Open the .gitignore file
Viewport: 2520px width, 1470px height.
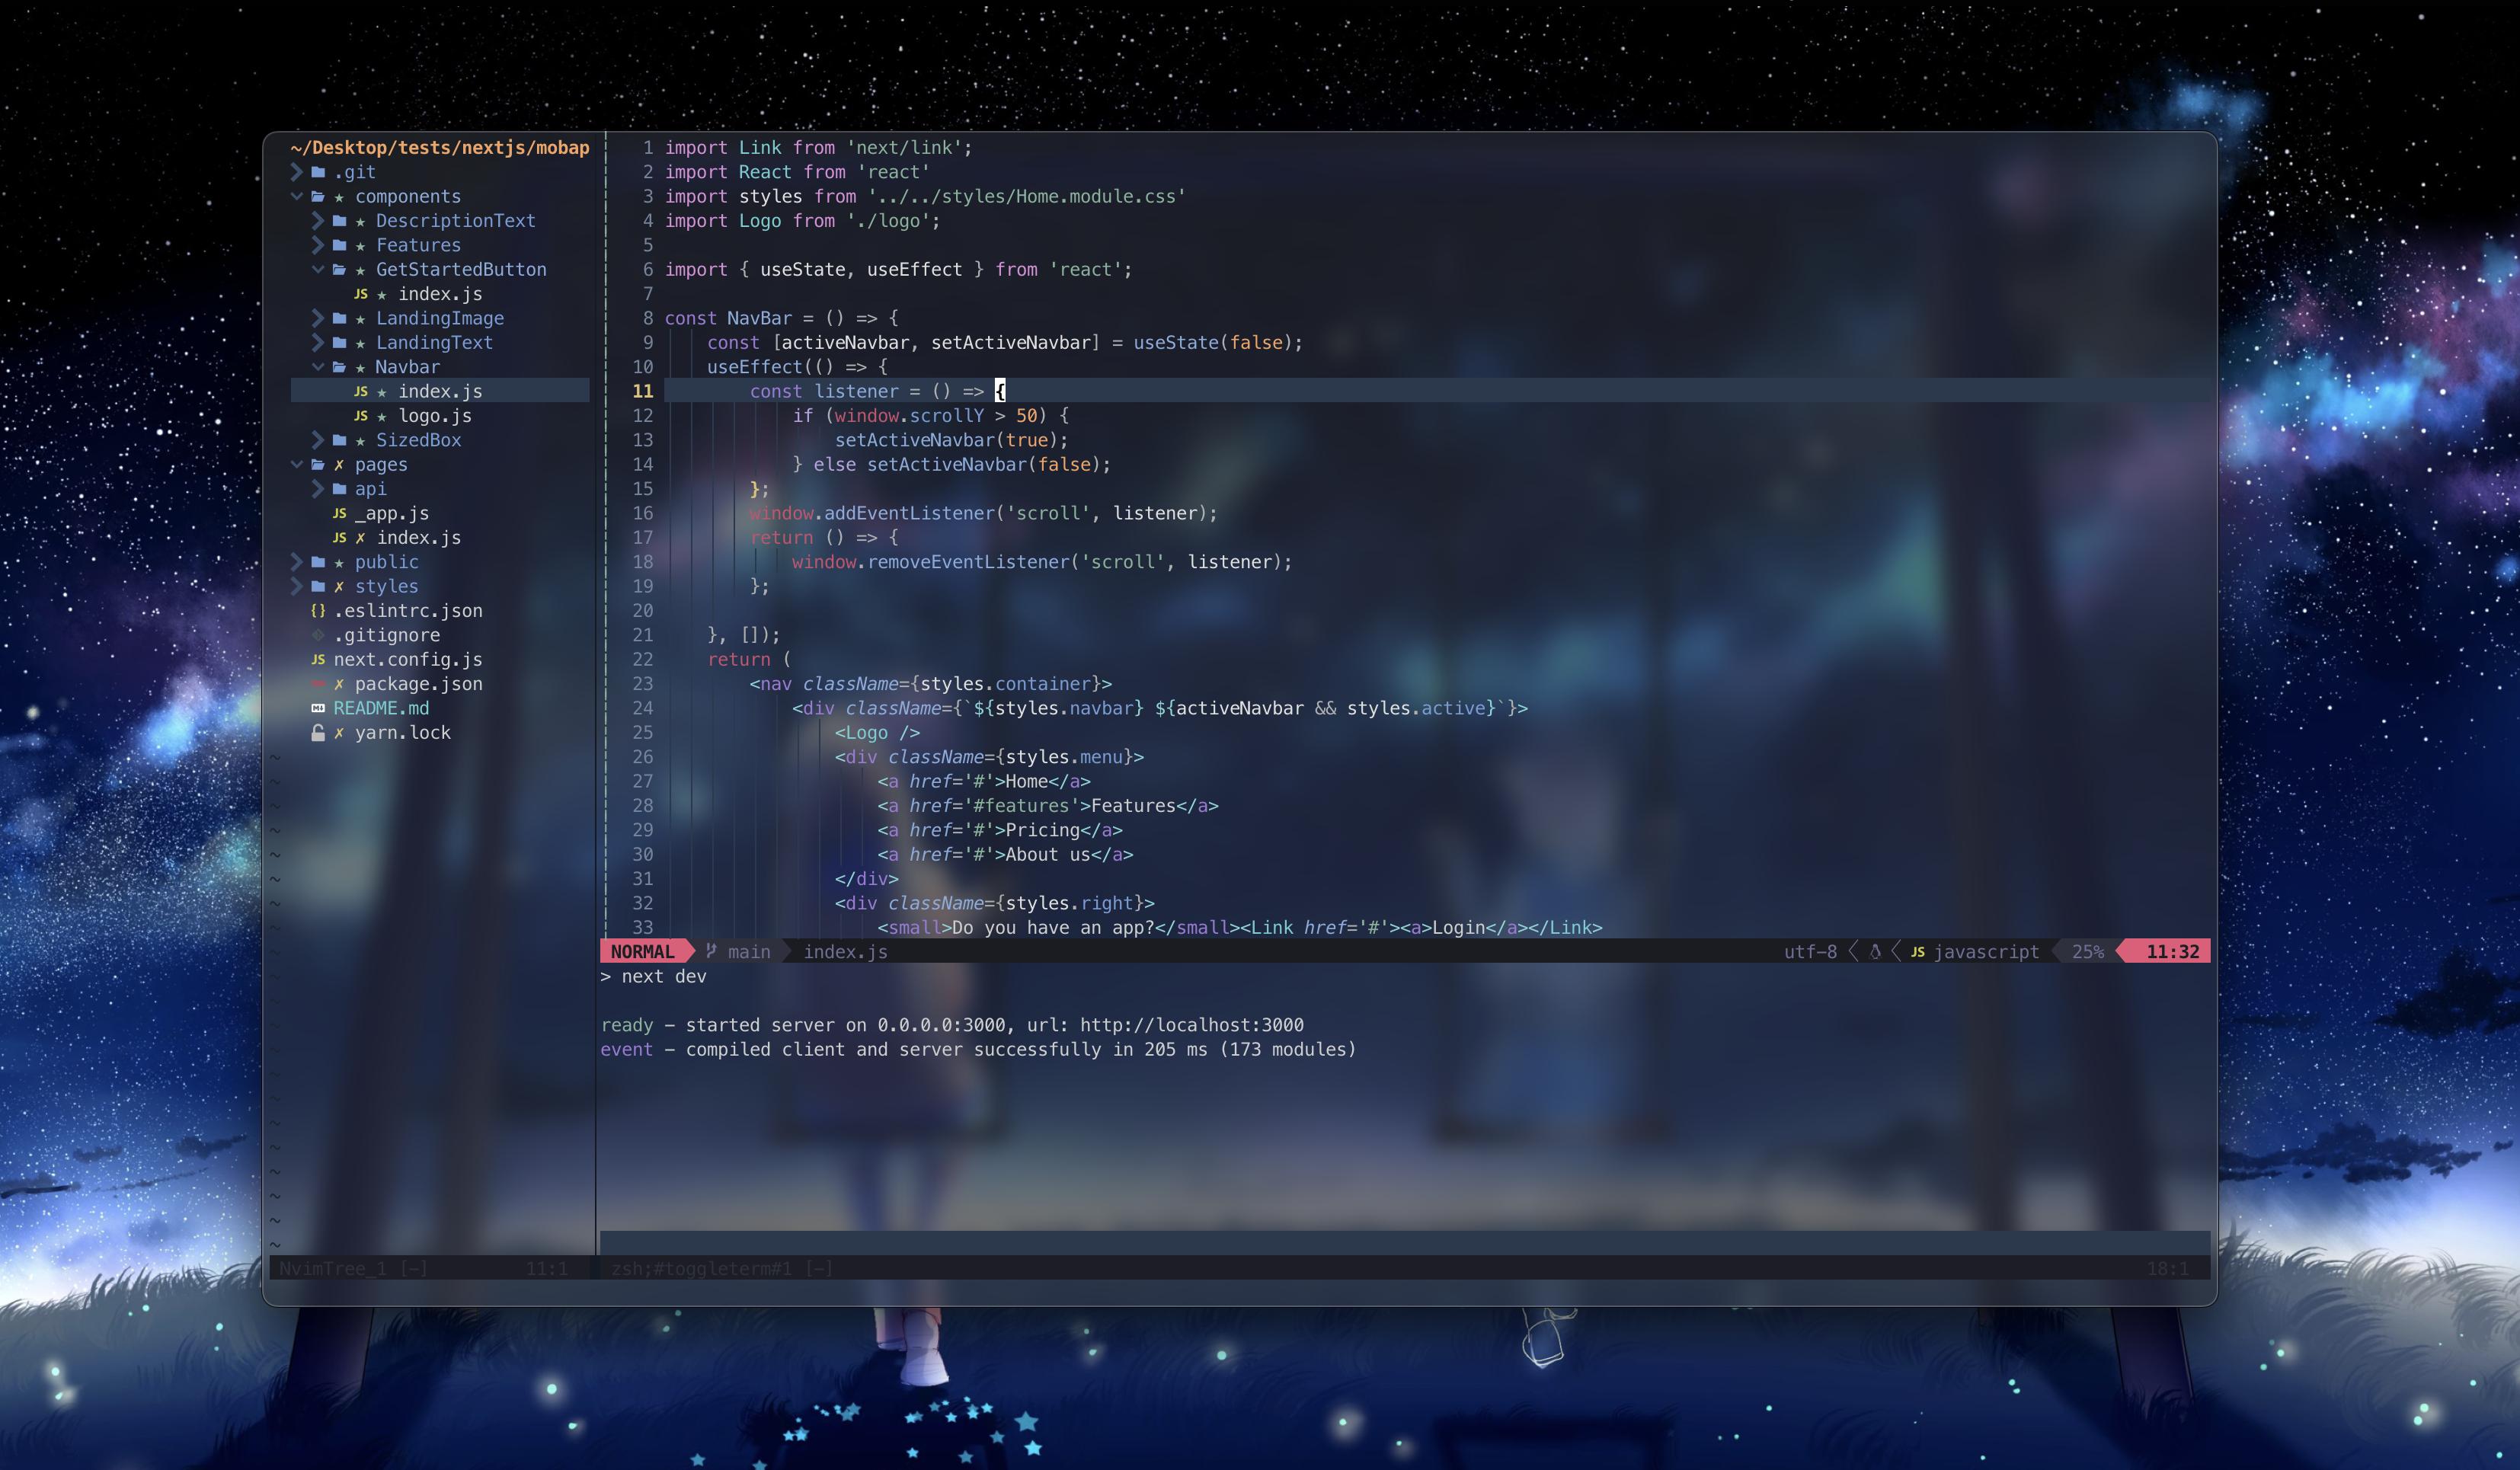386,635
